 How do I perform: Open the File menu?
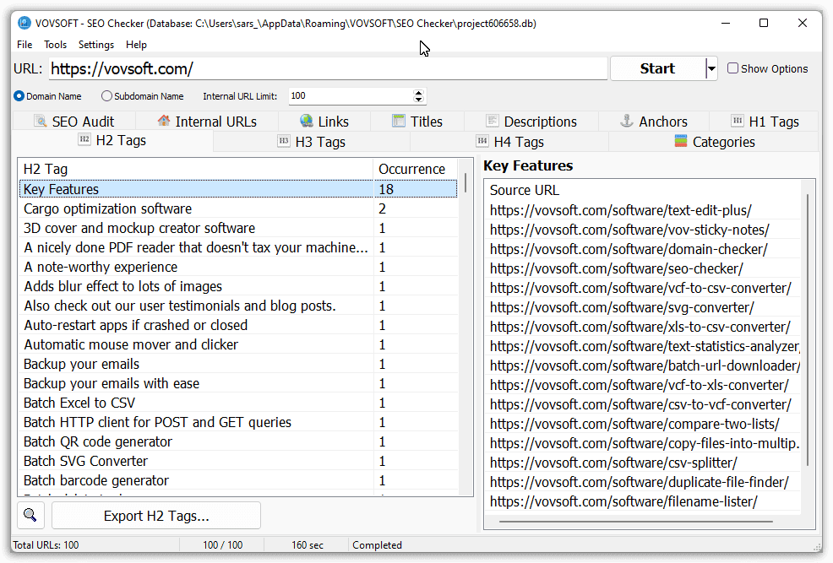click(24, 45)
